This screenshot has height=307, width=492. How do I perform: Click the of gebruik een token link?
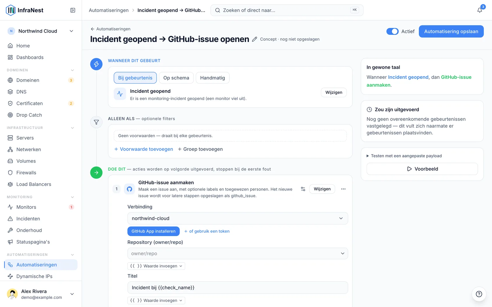(207, 231)
